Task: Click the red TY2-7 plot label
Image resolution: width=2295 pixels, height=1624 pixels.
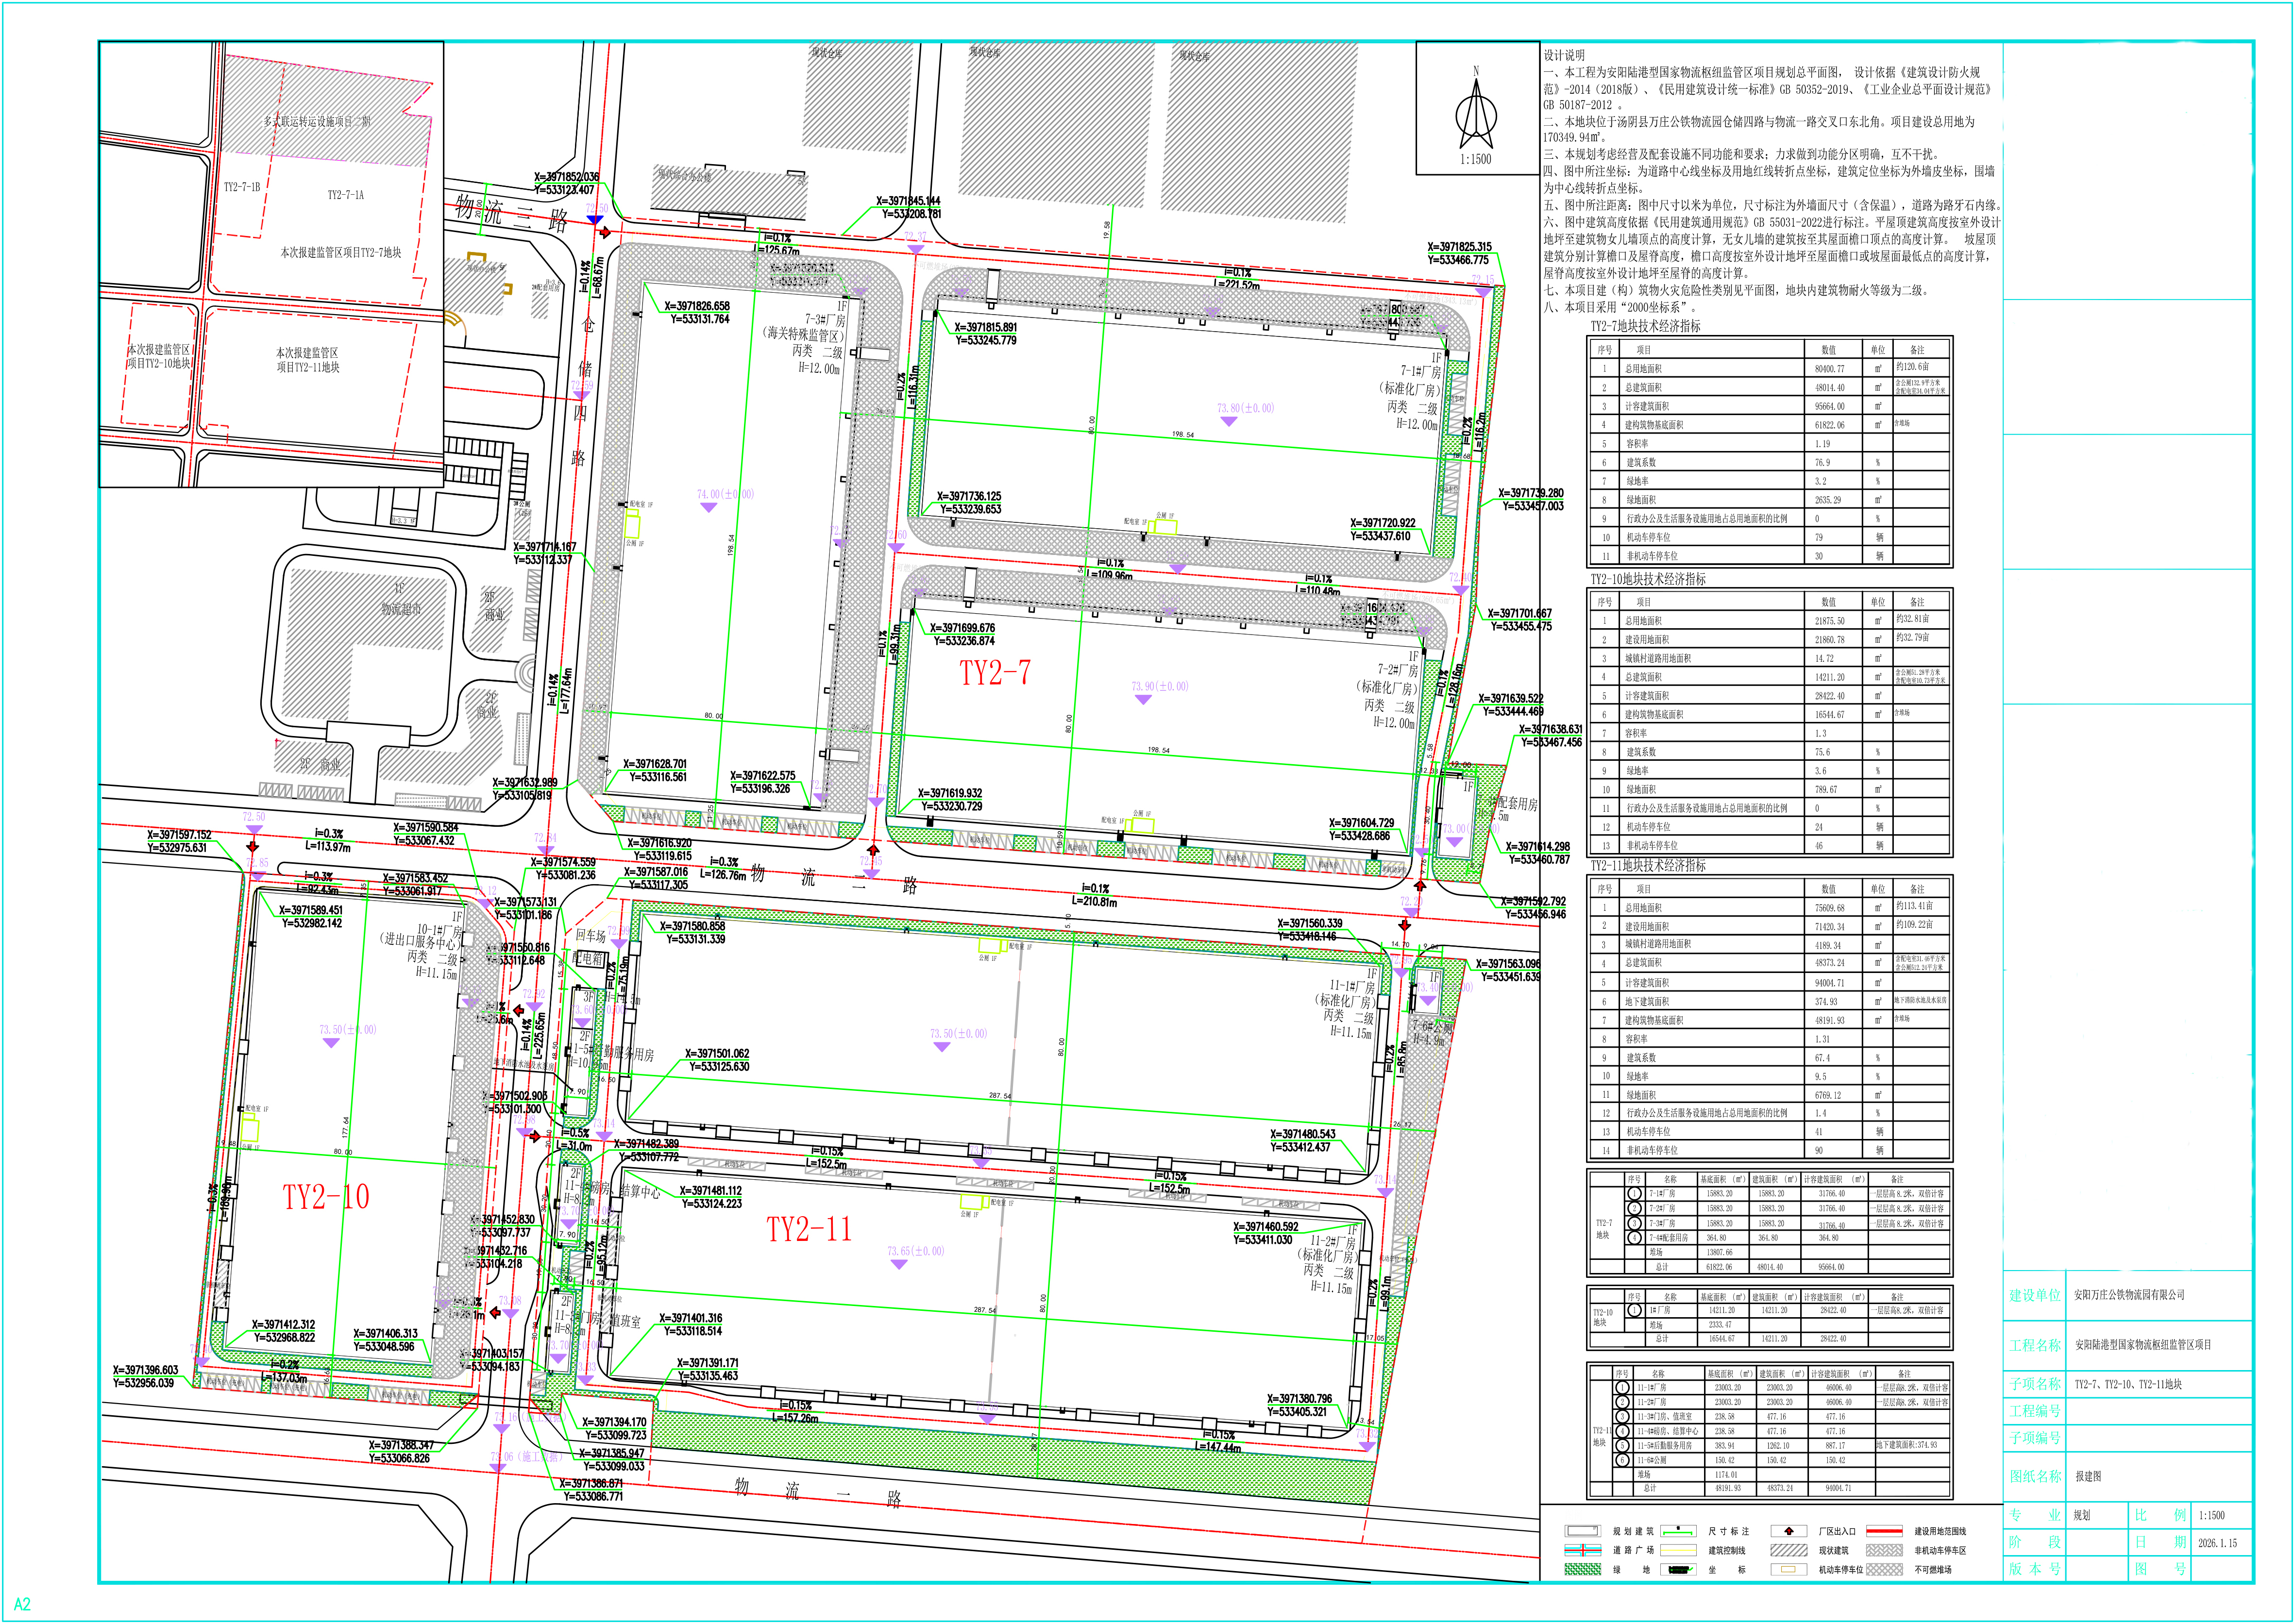Action: tap(994, 673)
